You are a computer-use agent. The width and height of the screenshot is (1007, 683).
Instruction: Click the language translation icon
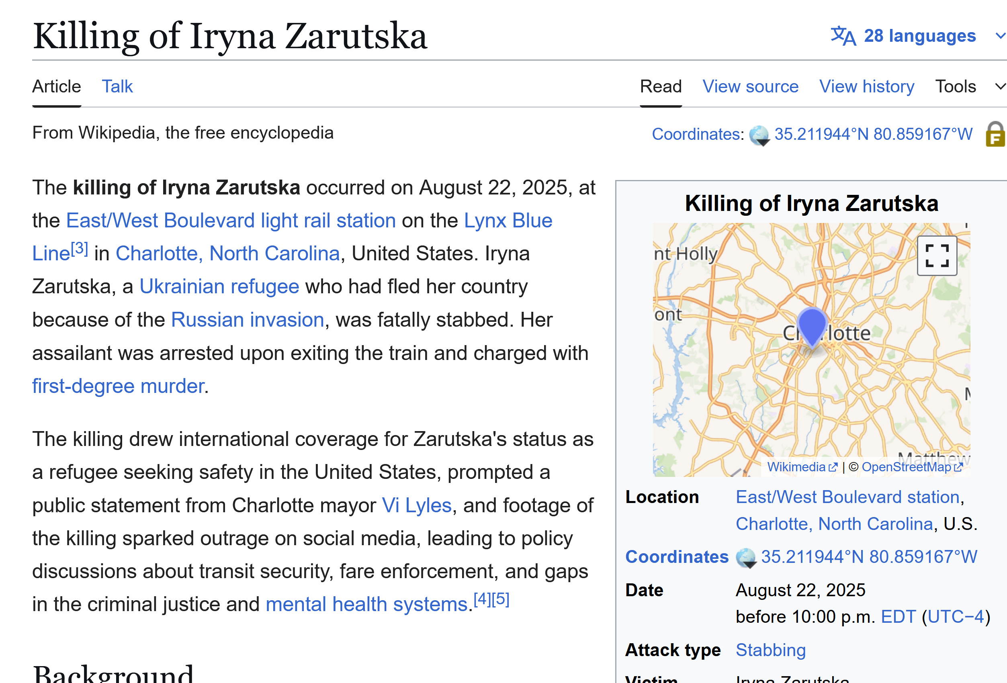click(843, 36)
